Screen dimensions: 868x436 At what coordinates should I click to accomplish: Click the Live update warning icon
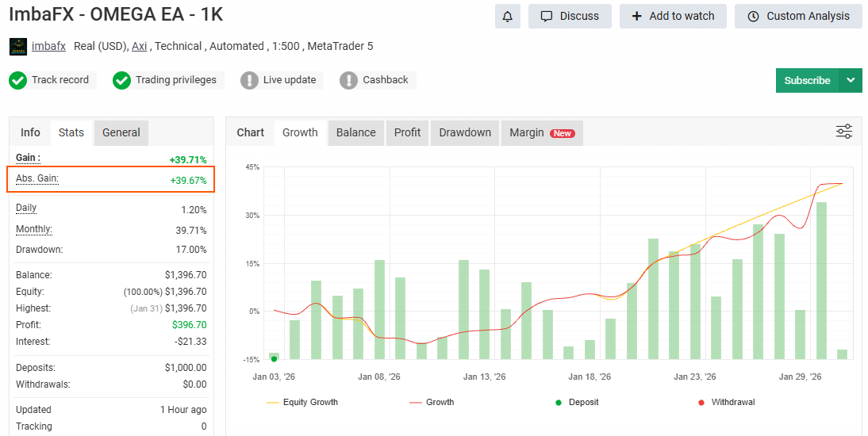tap(250, 80)
